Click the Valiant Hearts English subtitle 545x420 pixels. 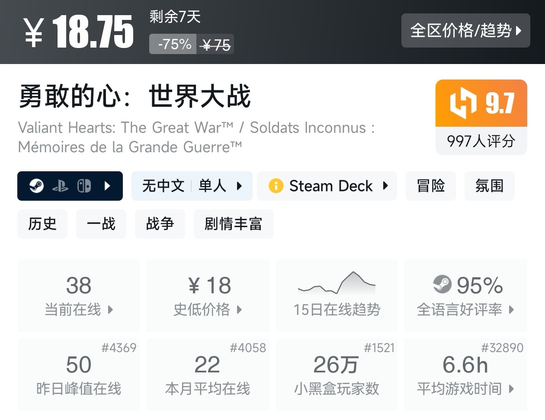tap(196, 137)
